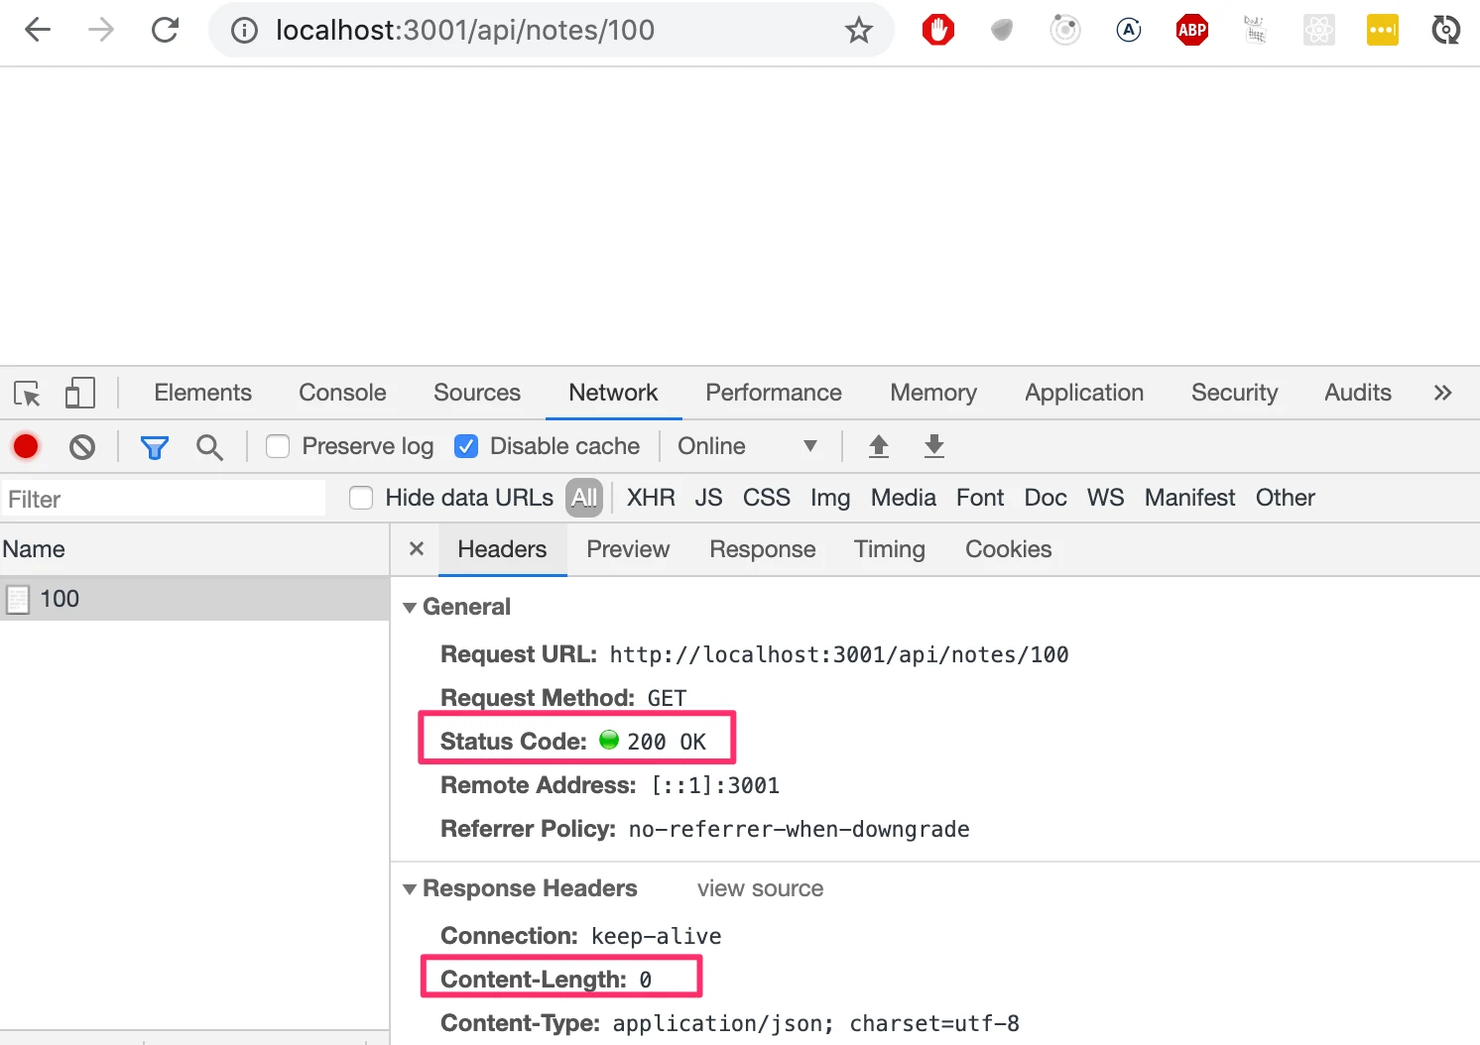Stop recording network log red button
Viewport: 1480px width, 1045px height.
click(x=26, y=447)
